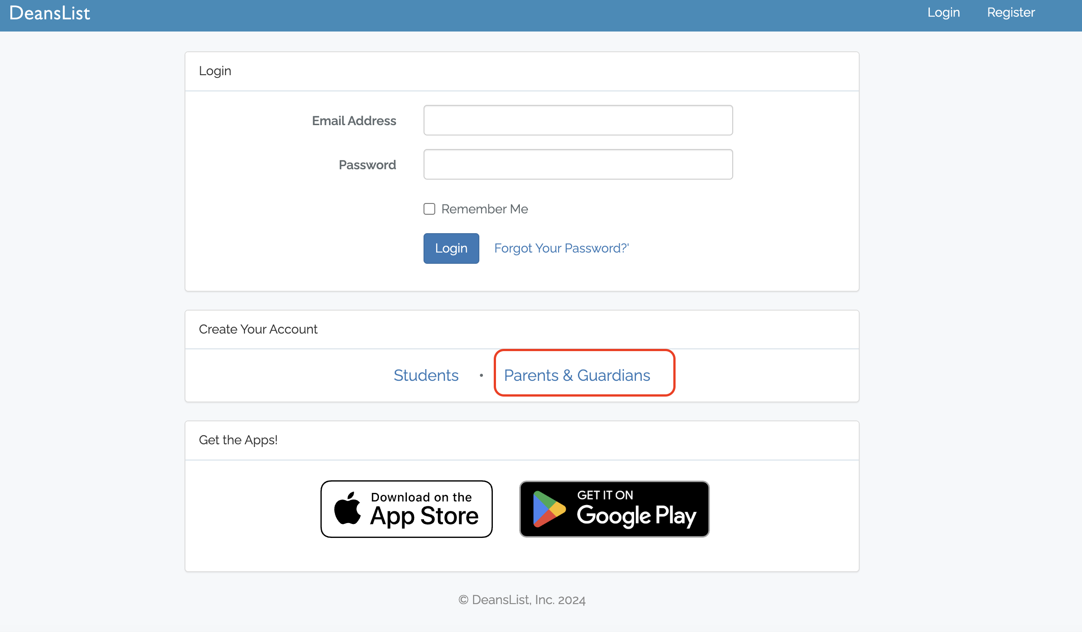Click the DeansList, Inc. 2024 copyright footer
This screenshot has height=632, width=1082.
[x=522, y=600]
